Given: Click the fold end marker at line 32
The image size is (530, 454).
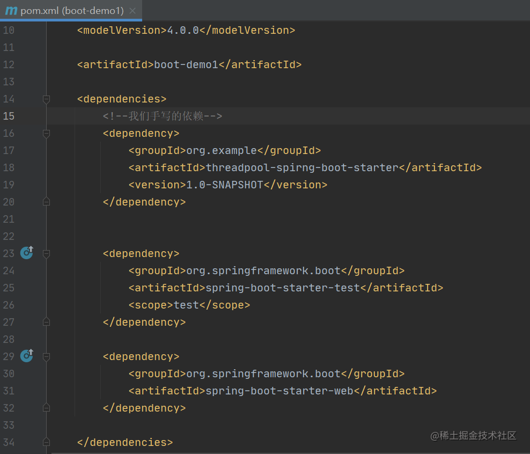Looking at the screenshot, I should coord(46,407).
